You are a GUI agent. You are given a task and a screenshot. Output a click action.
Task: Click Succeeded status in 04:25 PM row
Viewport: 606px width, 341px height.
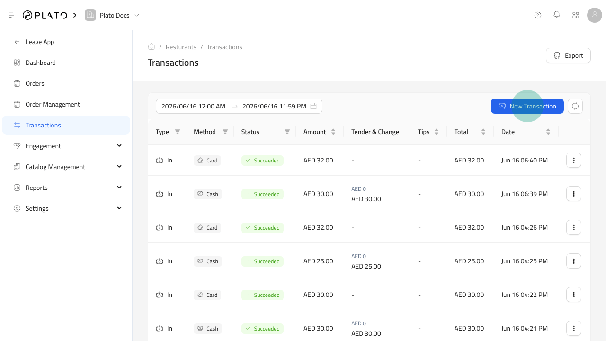pyautogui.click(x=262, y=261)
